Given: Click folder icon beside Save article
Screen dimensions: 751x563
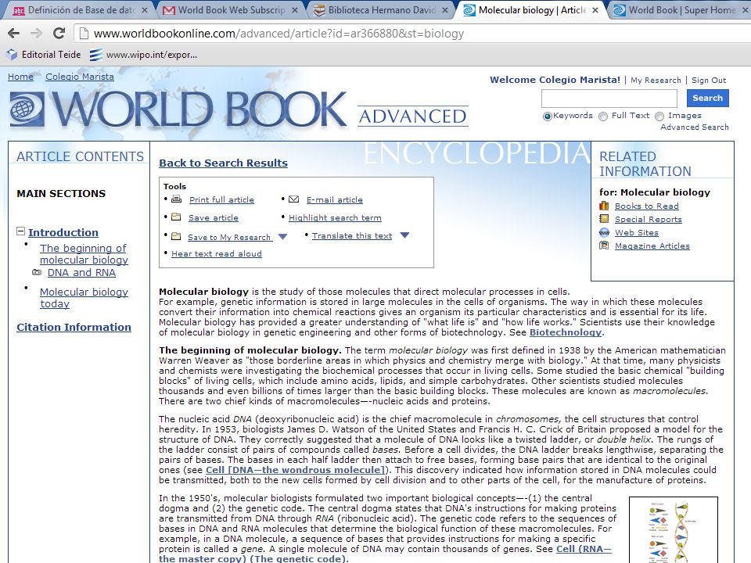Looking at the screenshot, I should tap(176, 217).
